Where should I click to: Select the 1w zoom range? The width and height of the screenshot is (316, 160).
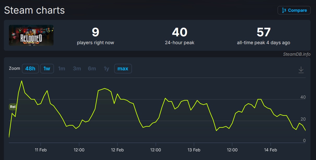[x=47, y=68]
